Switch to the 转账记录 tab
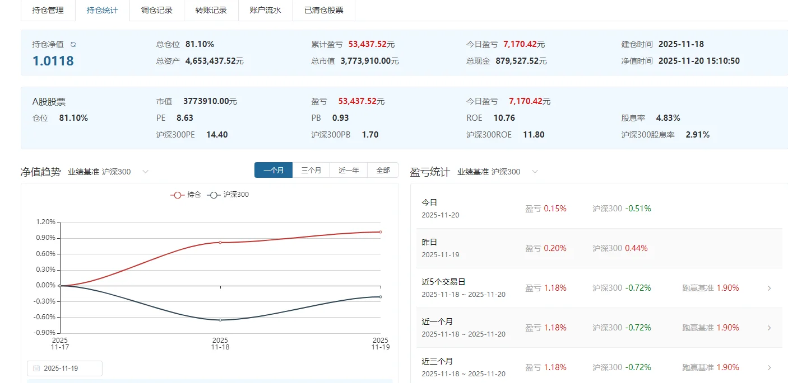Screen dimensions: 788x383 [x=211, y=10]
